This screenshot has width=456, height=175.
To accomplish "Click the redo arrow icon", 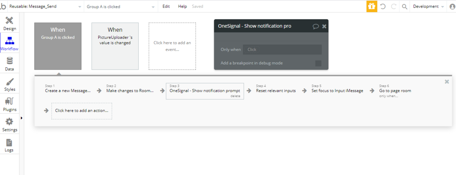I will coord(394,6).
